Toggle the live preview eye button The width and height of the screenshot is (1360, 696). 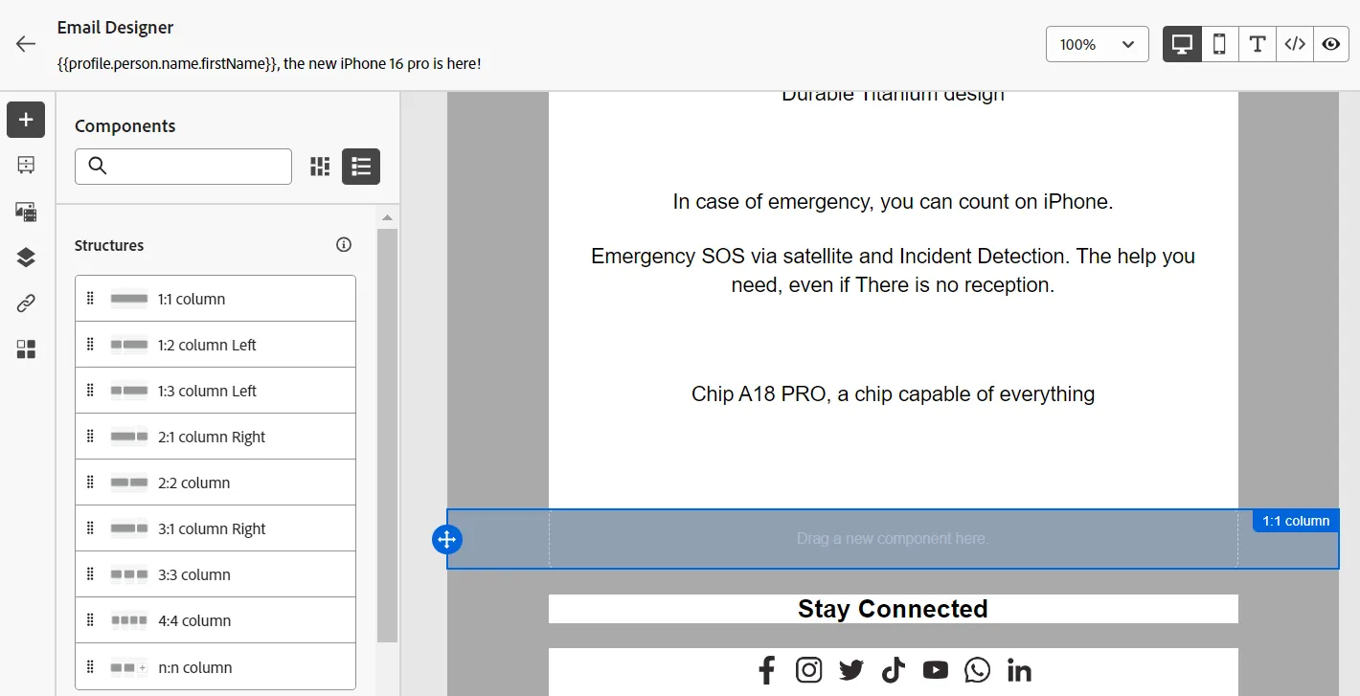(1331, 44)
